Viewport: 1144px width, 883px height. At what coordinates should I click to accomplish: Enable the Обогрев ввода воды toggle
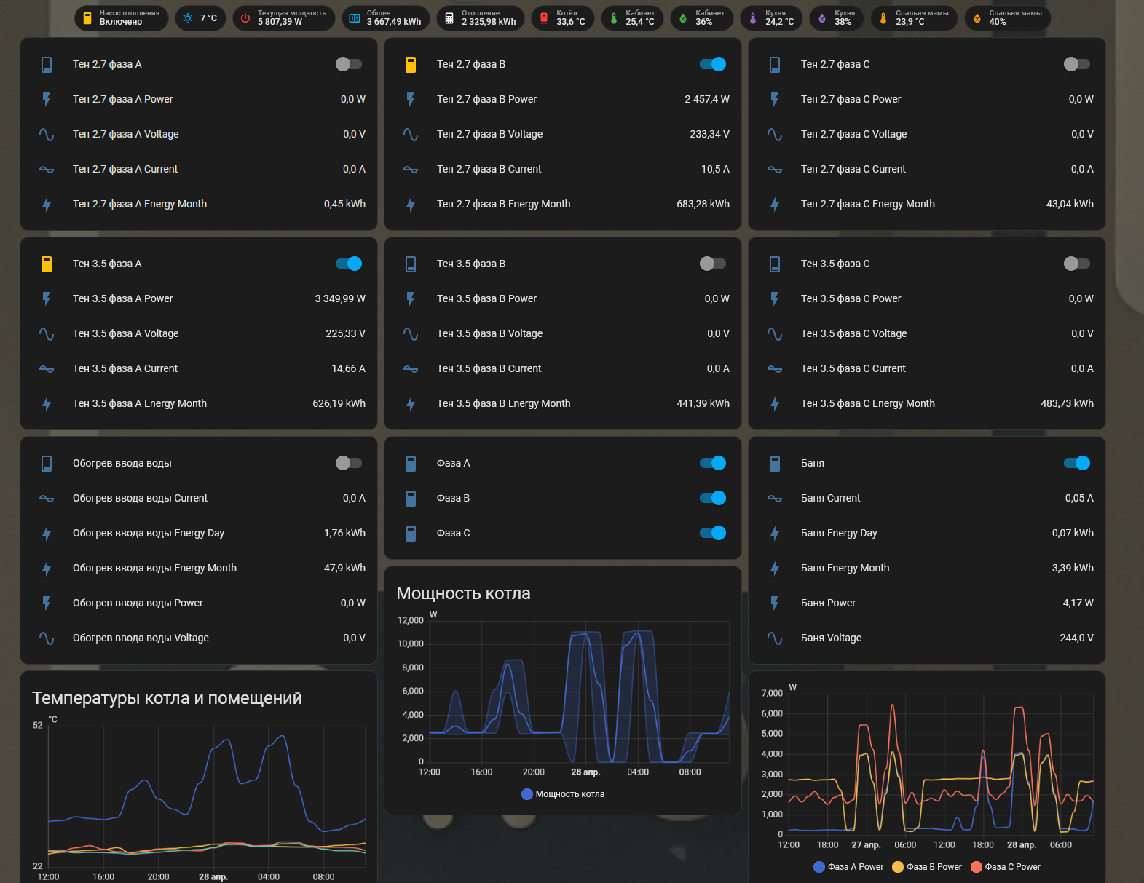coord(348,464)
